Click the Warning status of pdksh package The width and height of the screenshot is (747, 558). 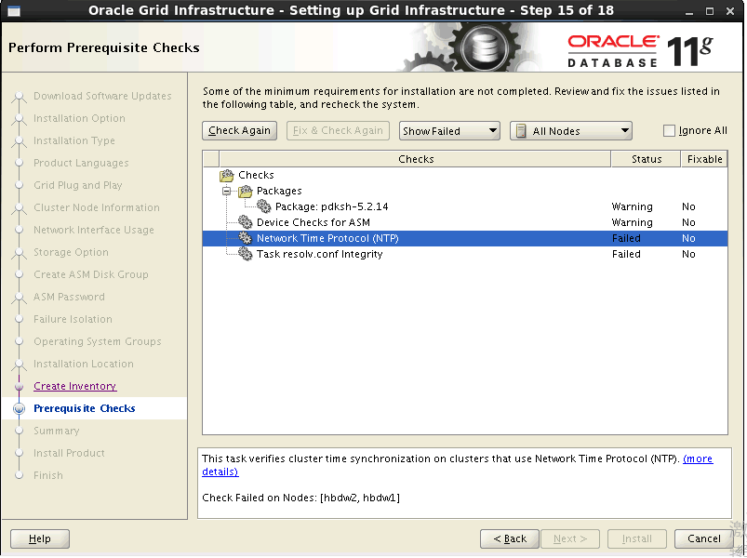(x=633, y=206)
